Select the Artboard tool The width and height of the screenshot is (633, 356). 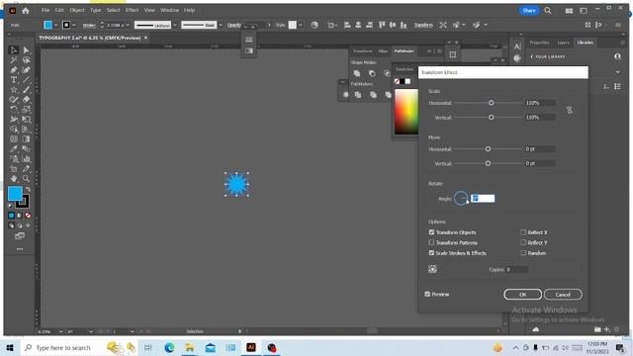click(13, 169)
